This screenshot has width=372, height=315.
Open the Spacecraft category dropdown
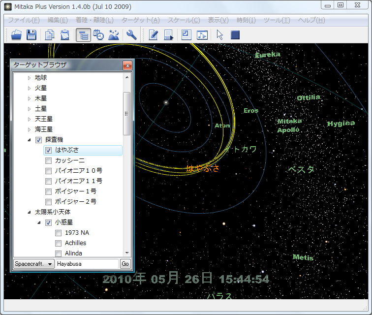point(33,264)
